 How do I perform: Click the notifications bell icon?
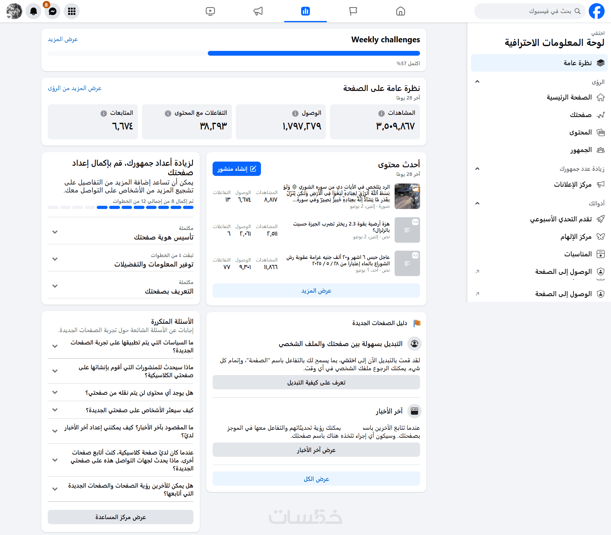coord(33,11)
